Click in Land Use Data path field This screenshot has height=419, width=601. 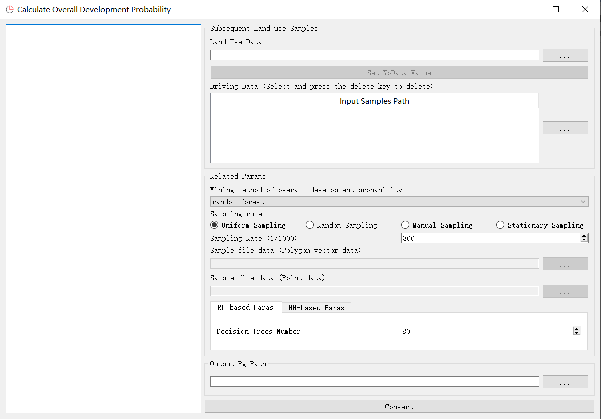click(x=374, y=55)
